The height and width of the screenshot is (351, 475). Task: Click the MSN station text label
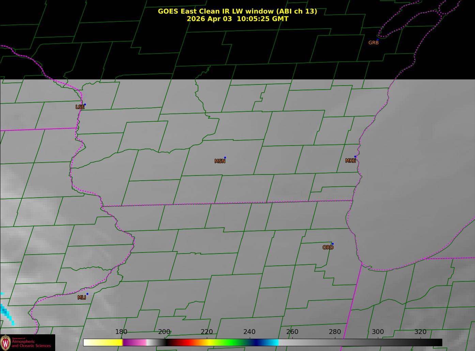[220, 161]
